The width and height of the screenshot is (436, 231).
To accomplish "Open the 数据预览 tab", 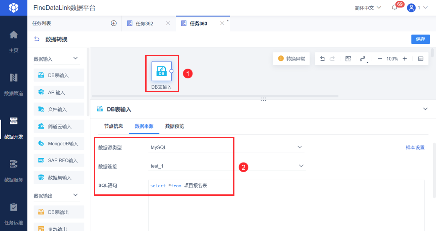I will tap(174, 126).
